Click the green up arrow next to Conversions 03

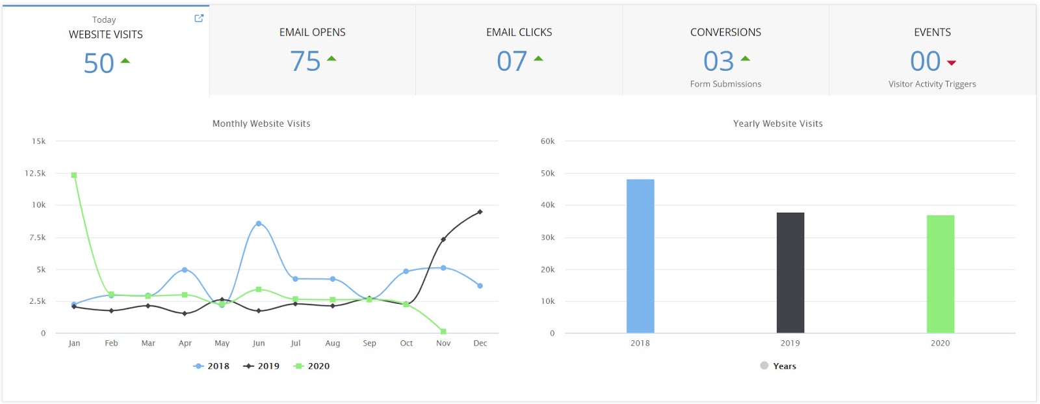[x=745, y=59]
